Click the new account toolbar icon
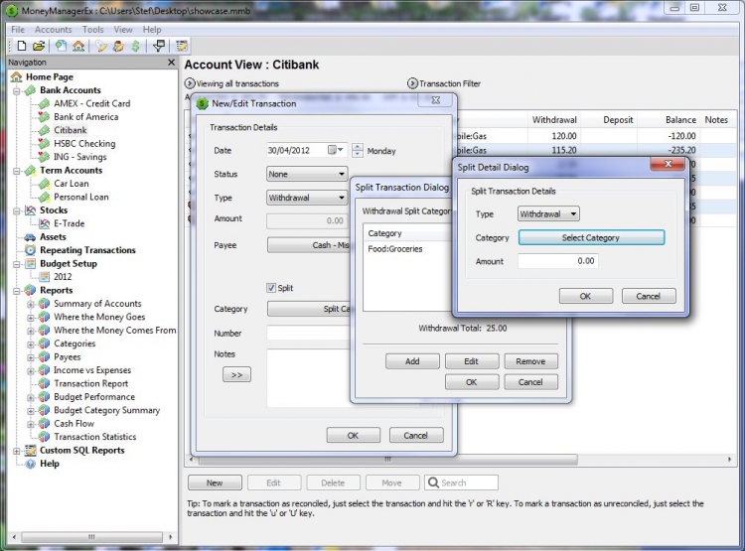The width and height of the screenshot is (745, 551). [x=61, y=46]
